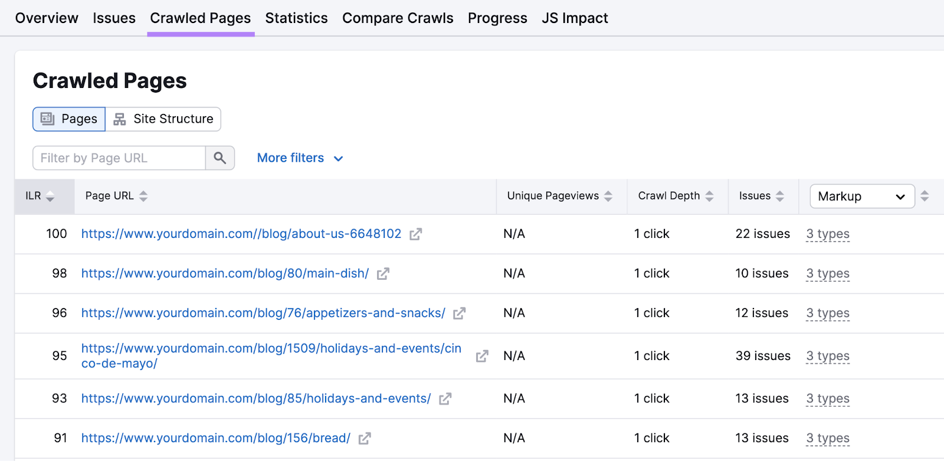Sort by Issues column arrows
944x461 pixels.
coord(779,196)
